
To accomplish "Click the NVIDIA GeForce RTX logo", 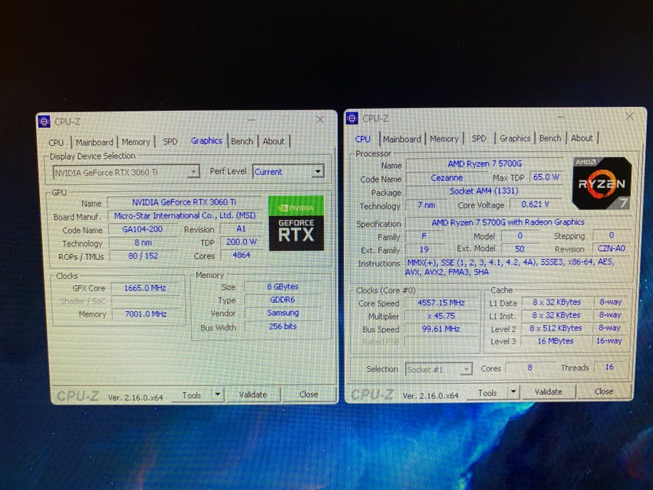I will 296,223.
